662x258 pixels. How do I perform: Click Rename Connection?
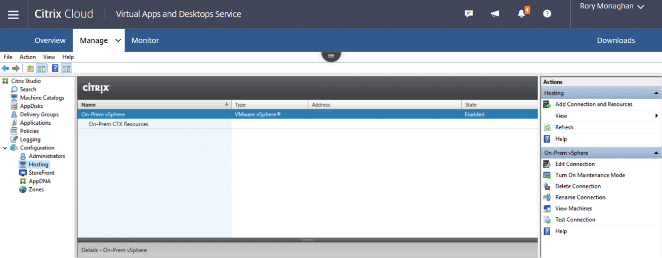tap(580, 198)
